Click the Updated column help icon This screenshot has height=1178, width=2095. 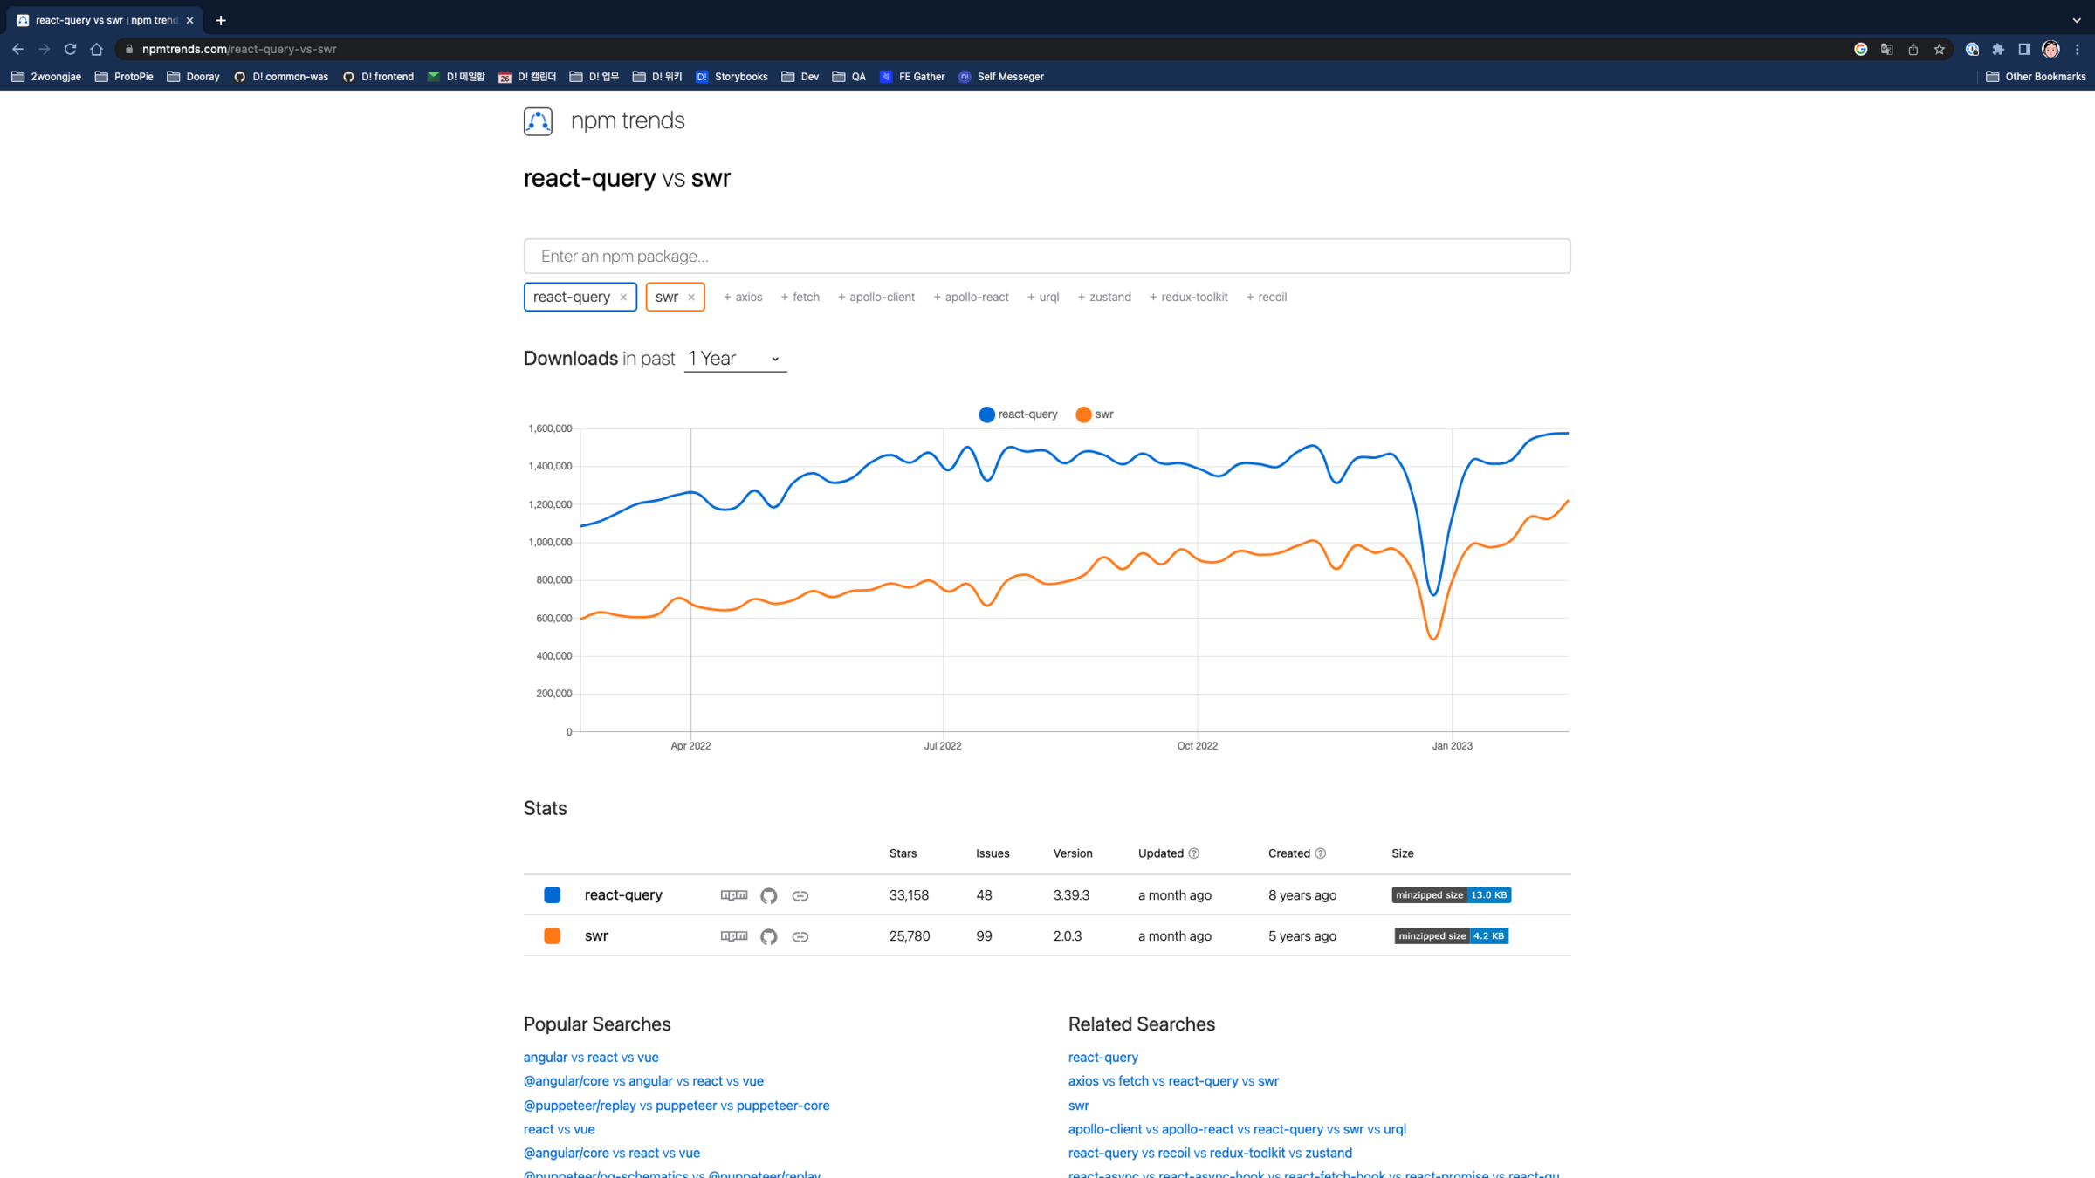1194,853
